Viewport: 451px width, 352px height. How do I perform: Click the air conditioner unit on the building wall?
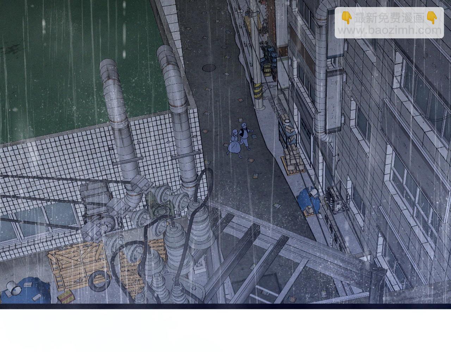(336, 199)
